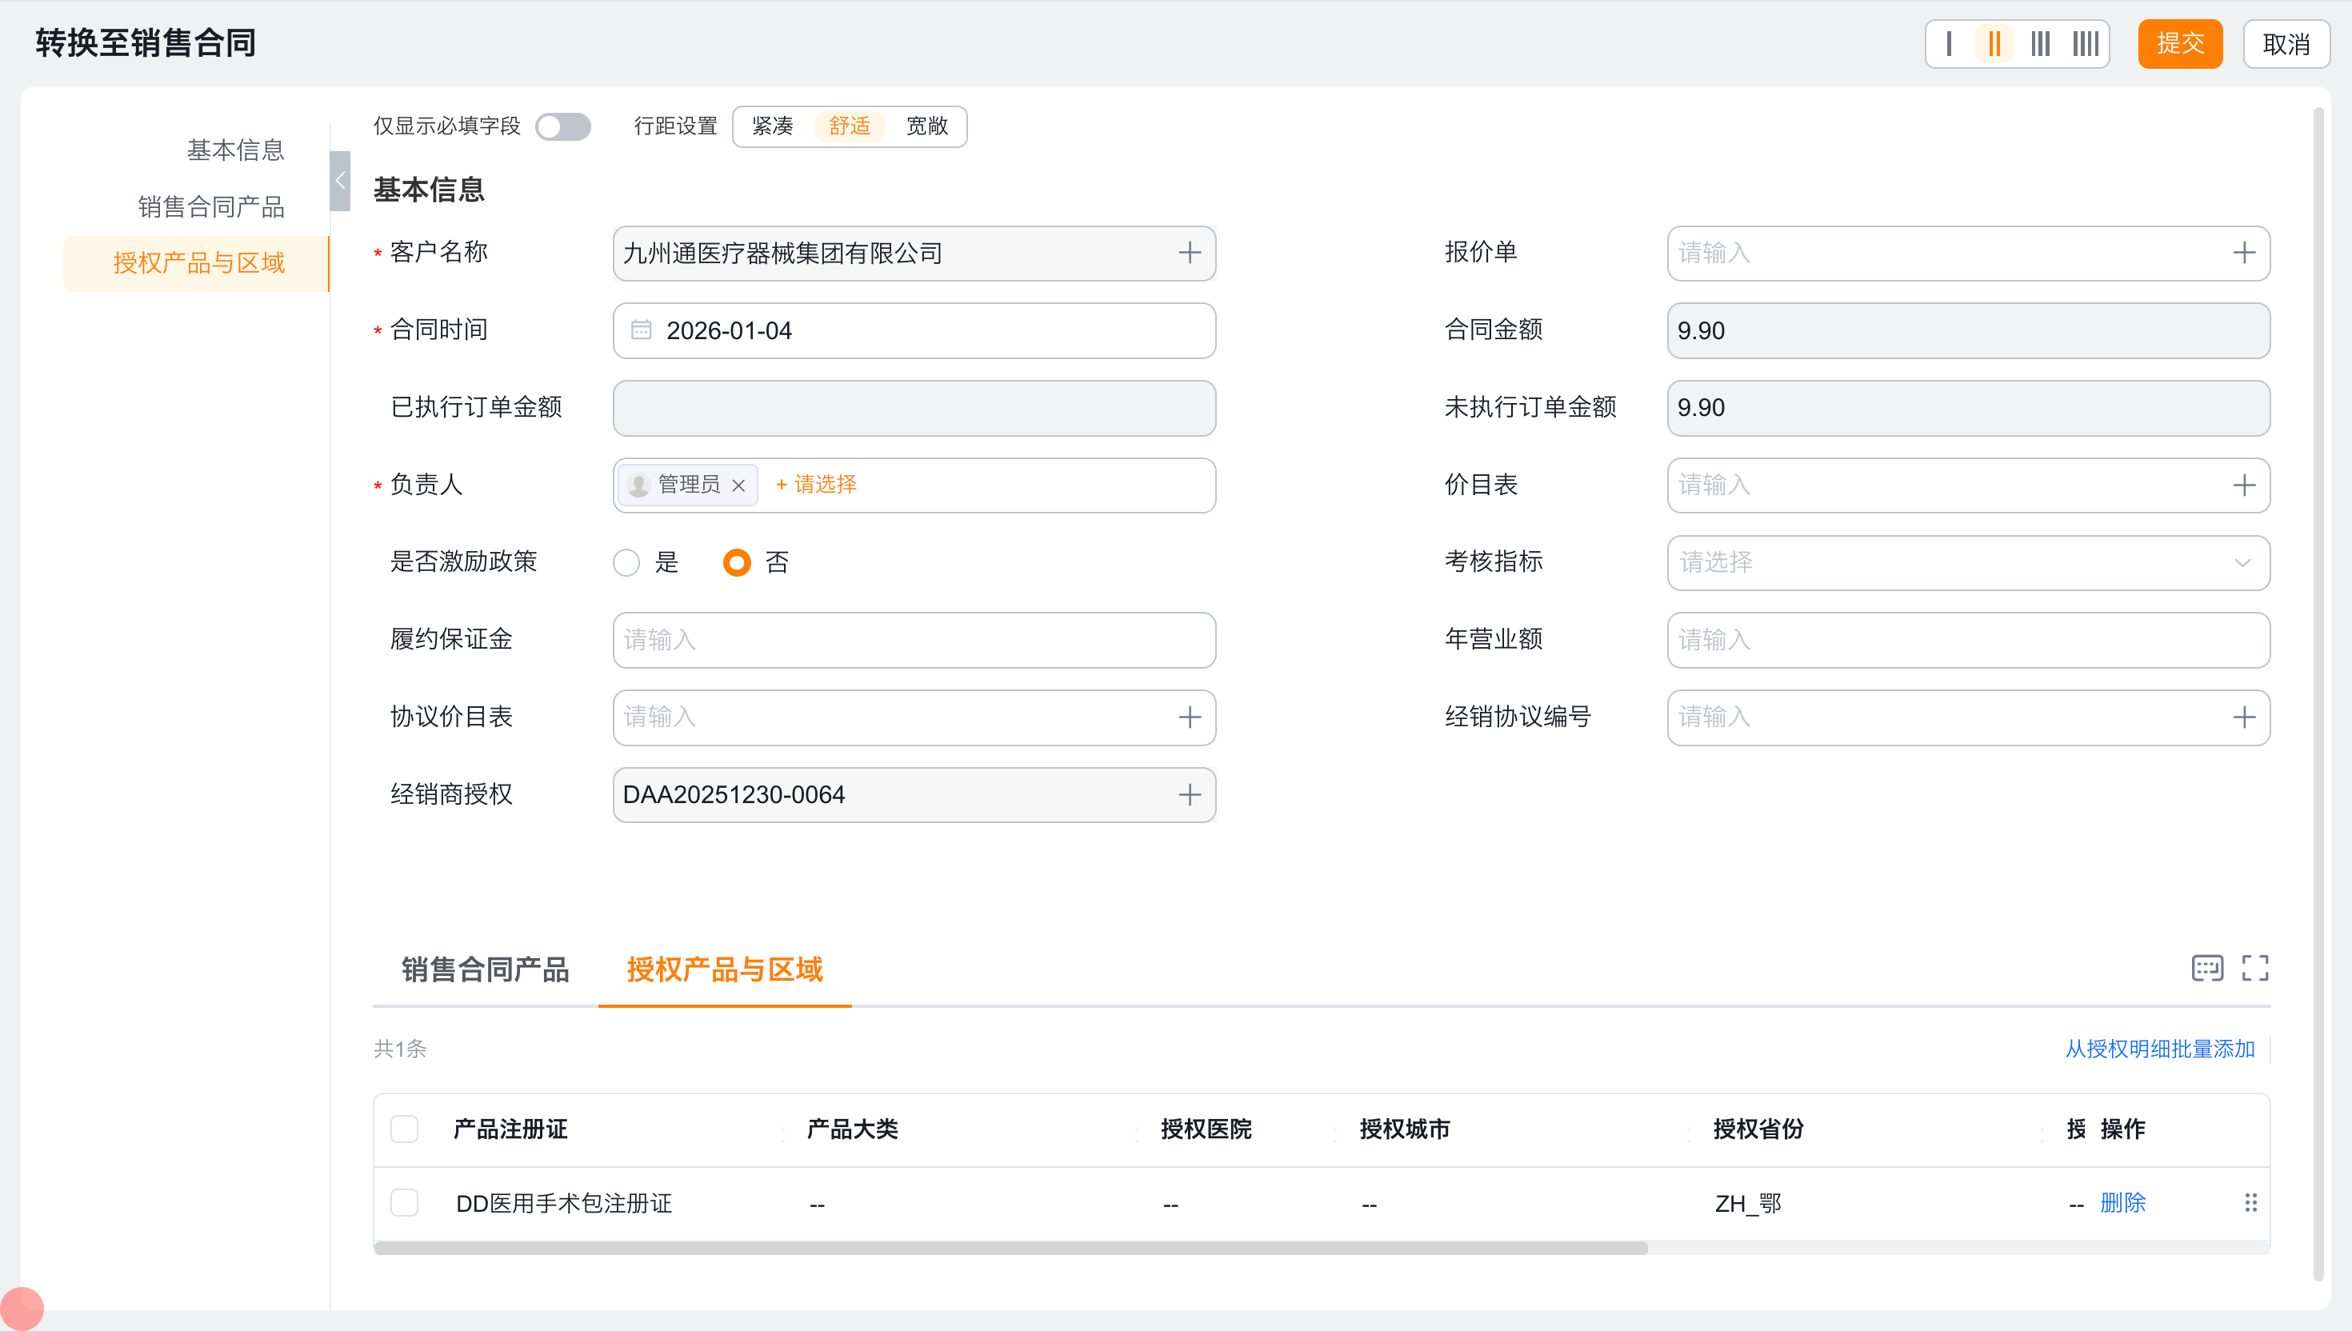Click keyboard shortcut icon beside fullscreen icon
Viewport: 2352px width, 1331px height.
(2206, 968)
